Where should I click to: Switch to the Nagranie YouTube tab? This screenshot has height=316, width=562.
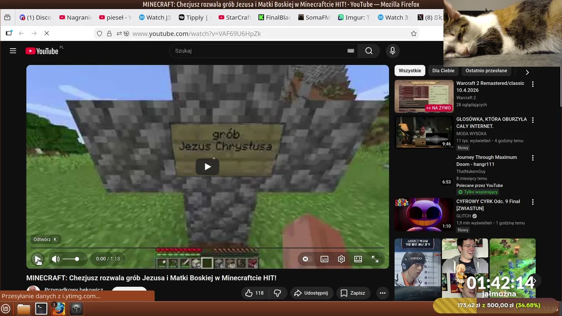(75, 18)
